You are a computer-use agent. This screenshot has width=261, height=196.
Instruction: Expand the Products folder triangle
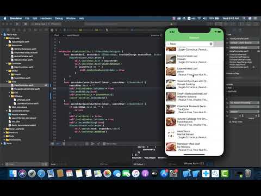point(4,132)
